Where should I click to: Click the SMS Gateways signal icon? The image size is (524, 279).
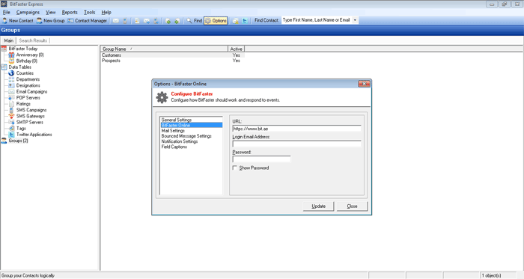tap(11, 116)
